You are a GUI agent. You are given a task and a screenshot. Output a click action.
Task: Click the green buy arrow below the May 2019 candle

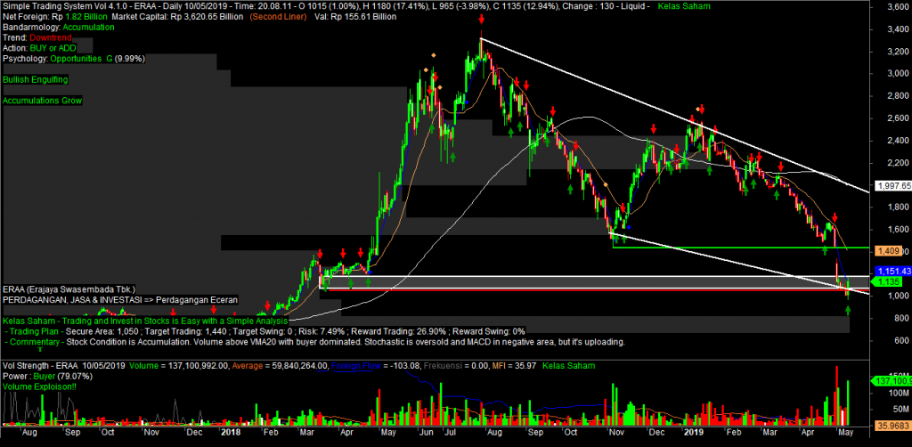(x=847, y=310)
